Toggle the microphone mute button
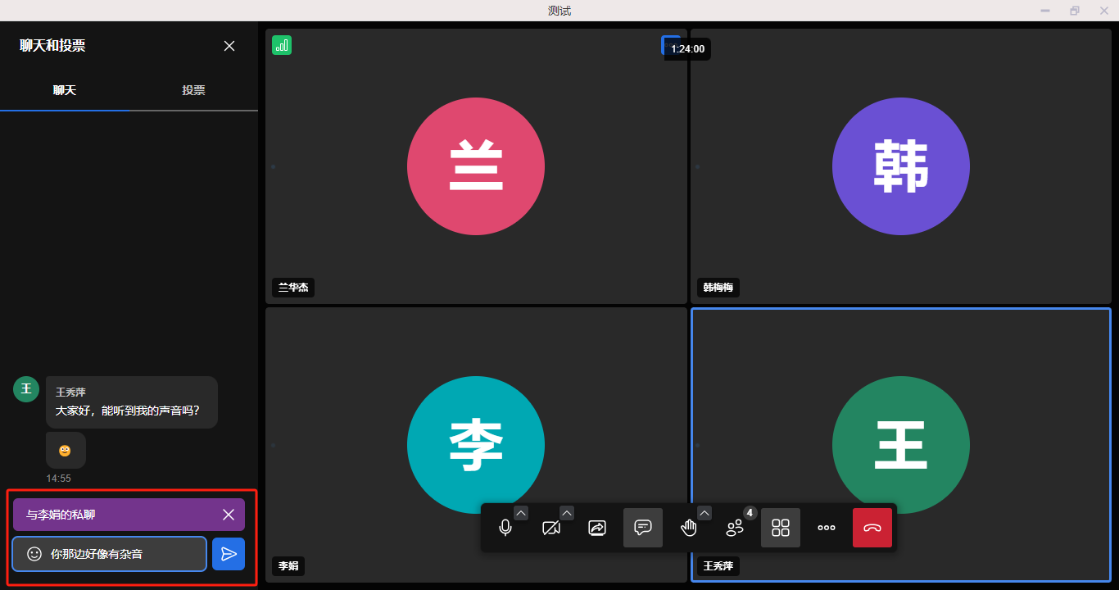Image resolution: width=1119 pixels, height=590 pixels. tap(505, 528)
